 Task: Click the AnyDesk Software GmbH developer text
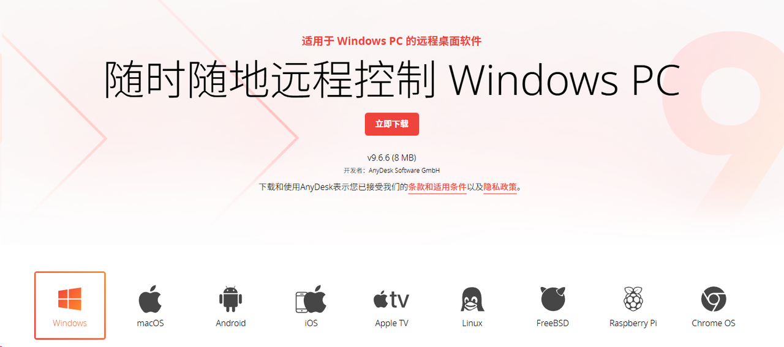[x=404, y=171]
